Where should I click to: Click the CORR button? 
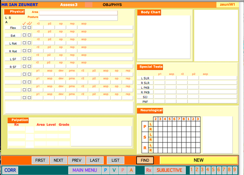pos(10,170)
